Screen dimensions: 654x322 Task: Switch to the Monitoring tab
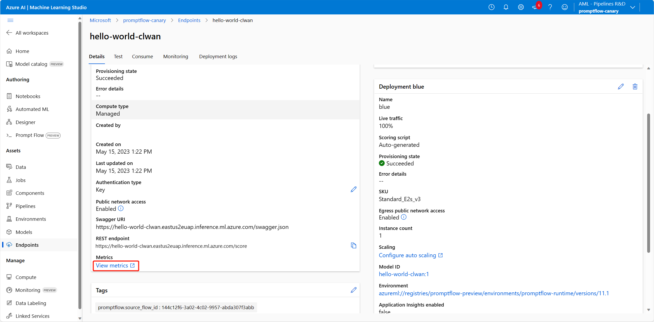coord(176,56)
